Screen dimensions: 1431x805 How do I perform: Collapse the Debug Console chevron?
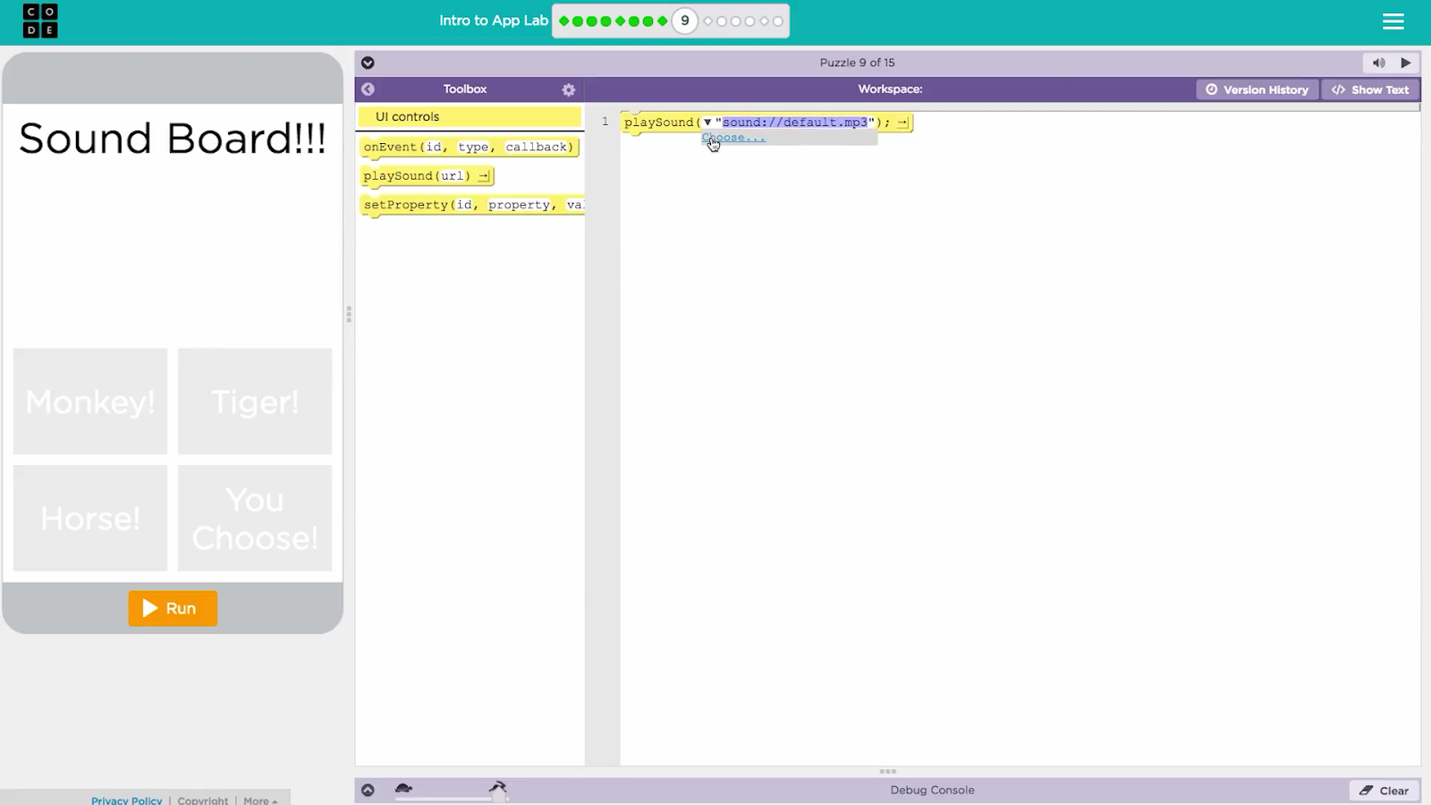[368, 790]
